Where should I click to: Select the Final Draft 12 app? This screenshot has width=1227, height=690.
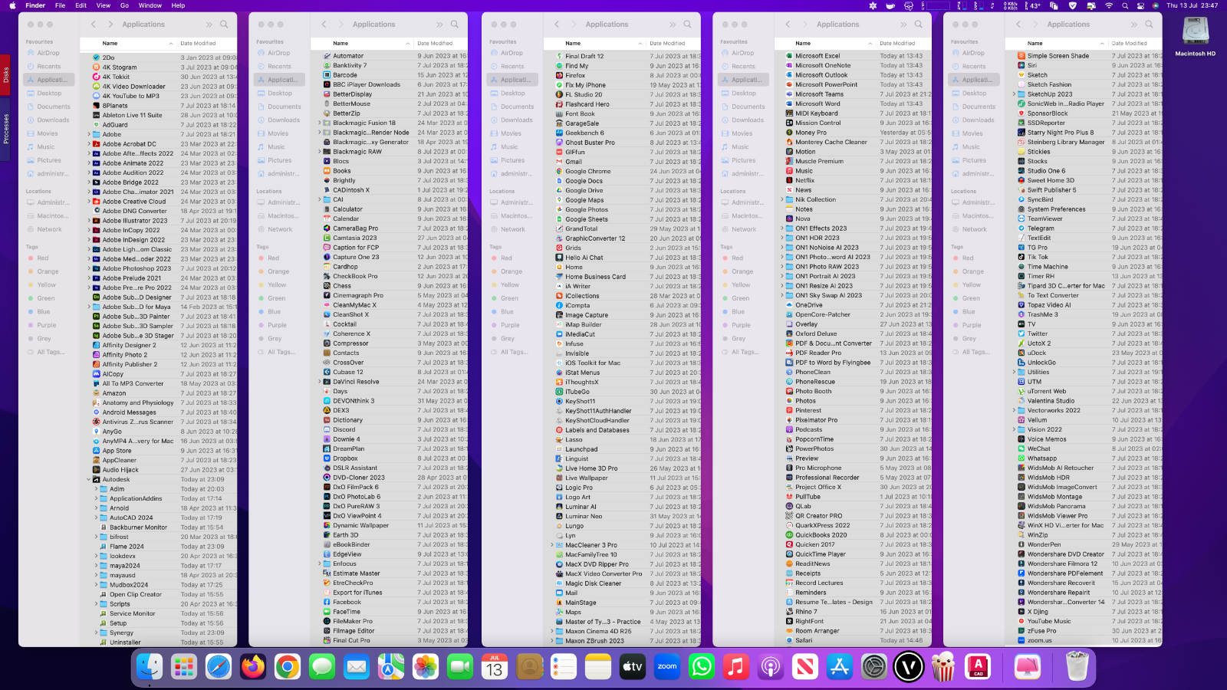click(x=584, y=56)
